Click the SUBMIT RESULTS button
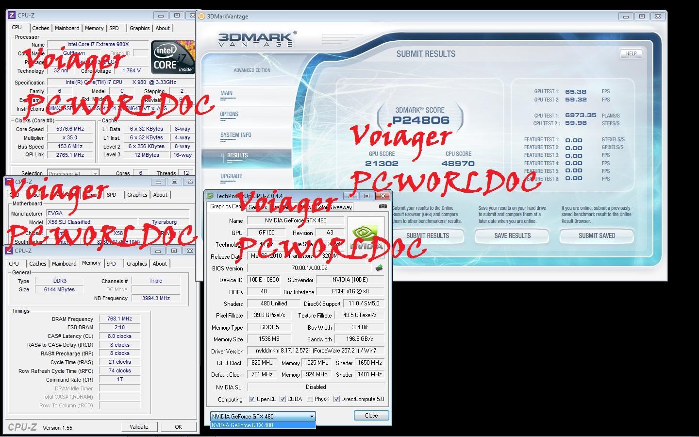This screenshot has height=437, width=699. point(427,236)
